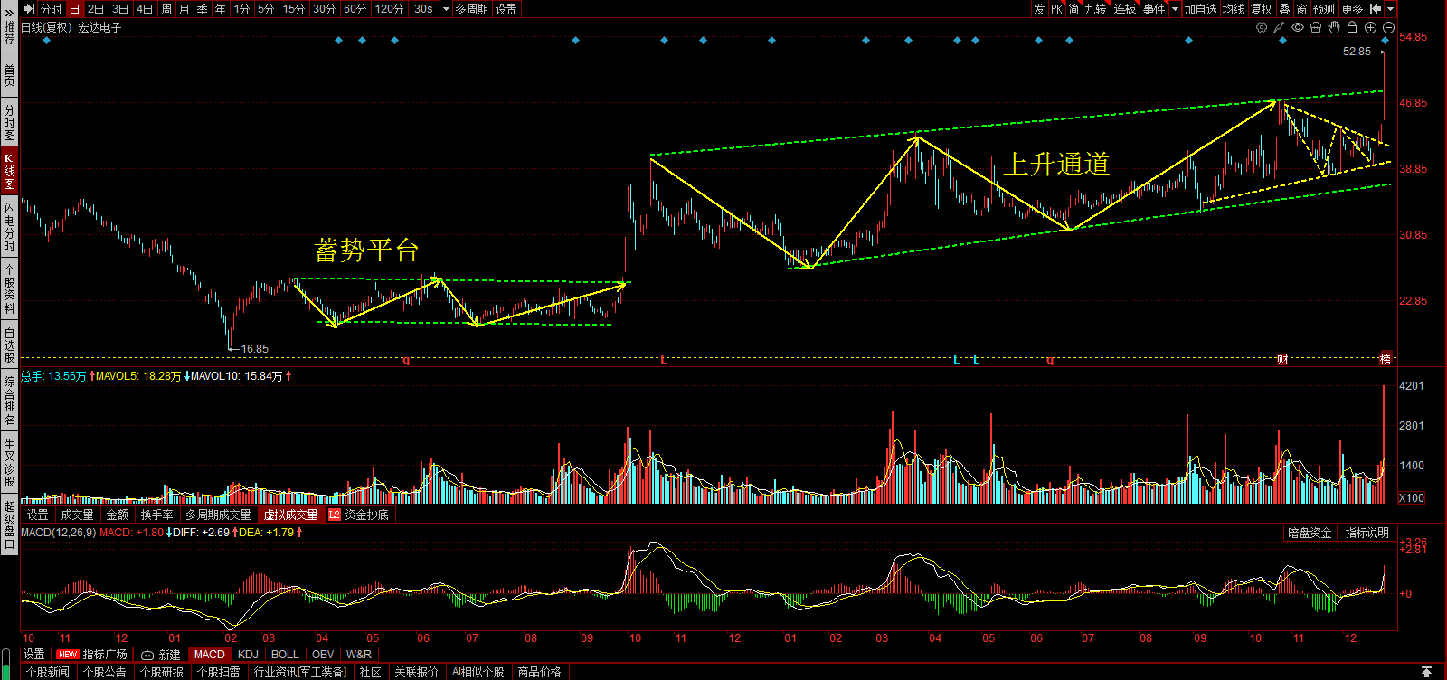The image size is (1447, 680).
Task: Open 多周期 multi-period view
Action: click(471, 9)
